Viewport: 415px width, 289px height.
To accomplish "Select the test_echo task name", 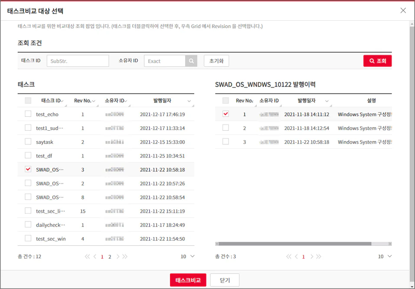I will click(x=47, y=114).
